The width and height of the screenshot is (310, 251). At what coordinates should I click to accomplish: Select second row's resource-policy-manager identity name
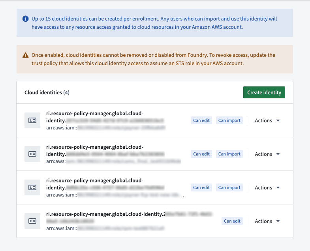[x=105, y=151]
